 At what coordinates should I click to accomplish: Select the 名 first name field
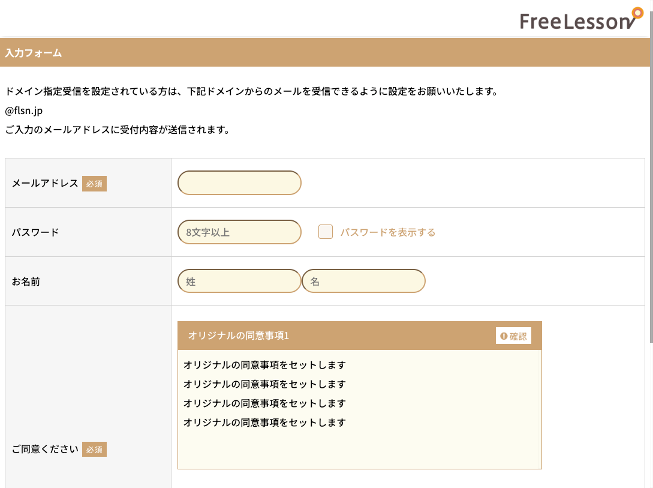tap(363, 281)
